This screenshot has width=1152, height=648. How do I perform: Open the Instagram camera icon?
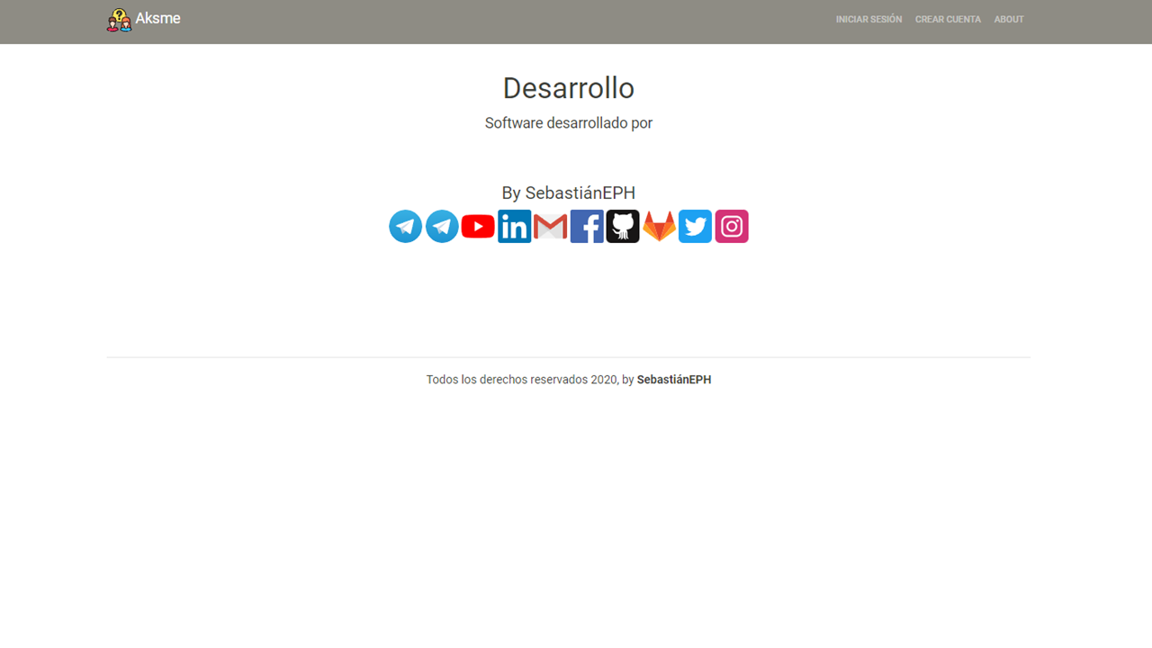pyautogui.click(x=732, y=226)
